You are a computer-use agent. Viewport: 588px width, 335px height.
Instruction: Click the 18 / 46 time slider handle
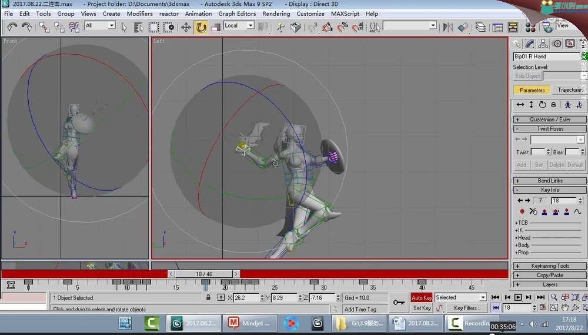203,274
